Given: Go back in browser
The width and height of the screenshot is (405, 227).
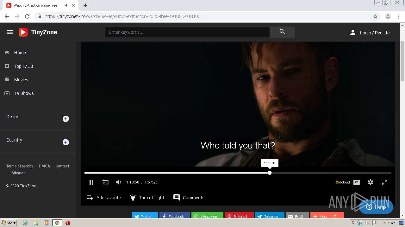Looking at the screenshot, I should pos(7,16).
